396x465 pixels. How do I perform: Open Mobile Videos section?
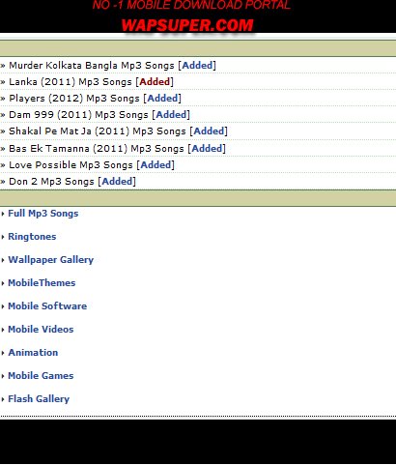click(x=41, y=330)
